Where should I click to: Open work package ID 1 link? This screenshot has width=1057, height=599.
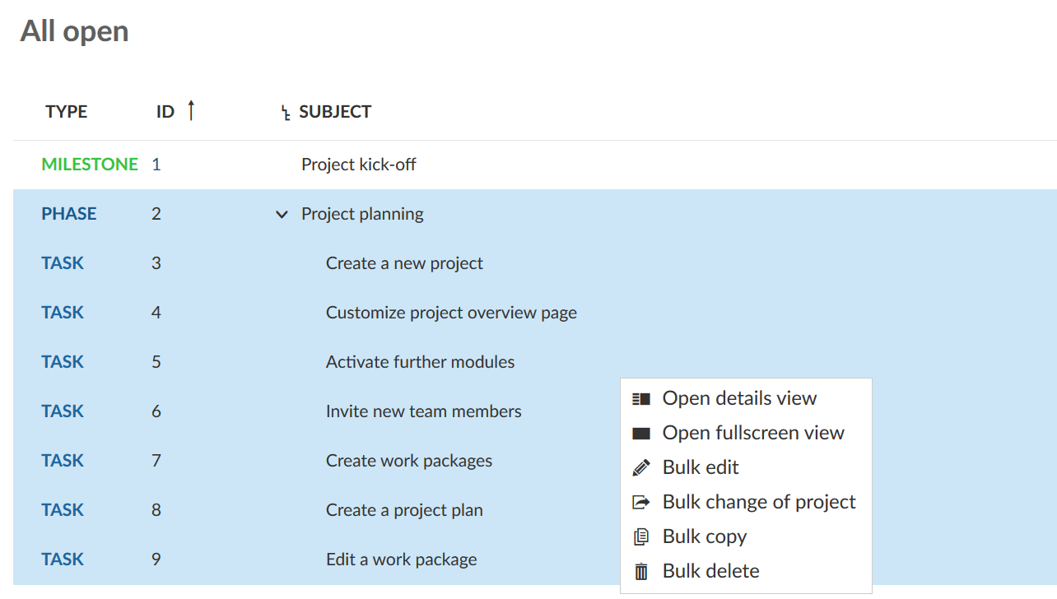[156, 165]
